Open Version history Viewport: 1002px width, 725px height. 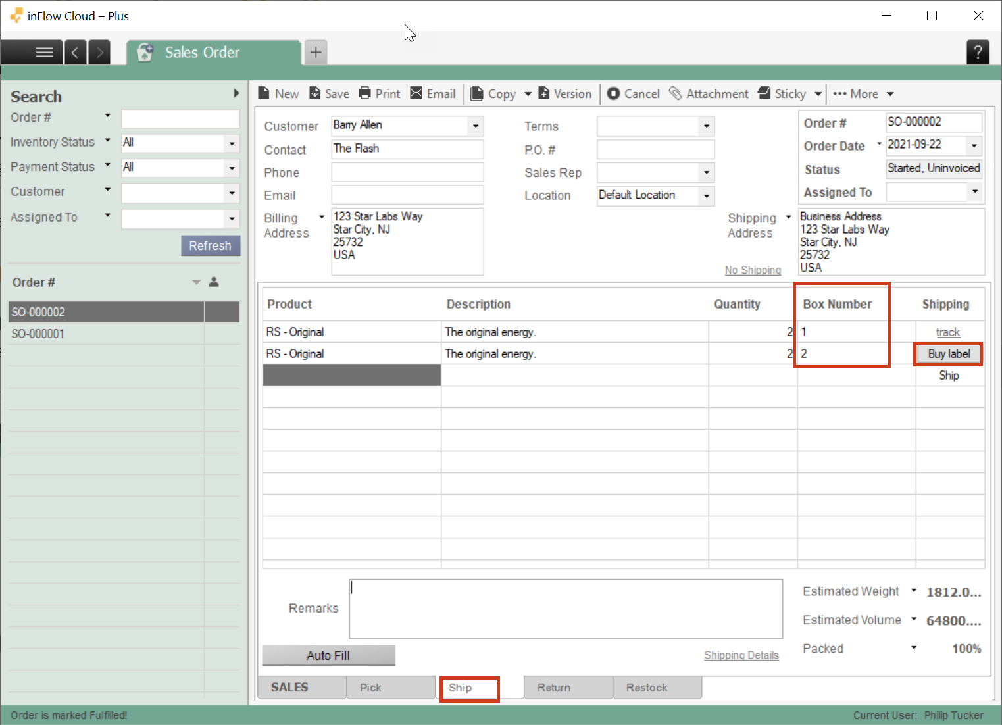(565, 93)
